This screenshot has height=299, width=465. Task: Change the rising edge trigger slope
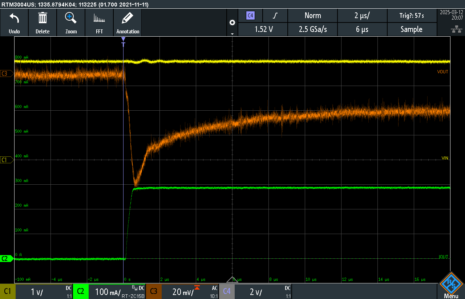(x=275, y=16)
